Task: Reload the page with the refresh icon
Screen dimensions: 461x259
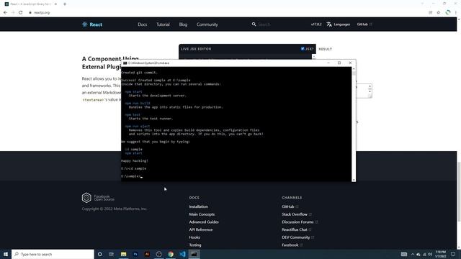Action: pyautogui.click(x=21, y=13)
